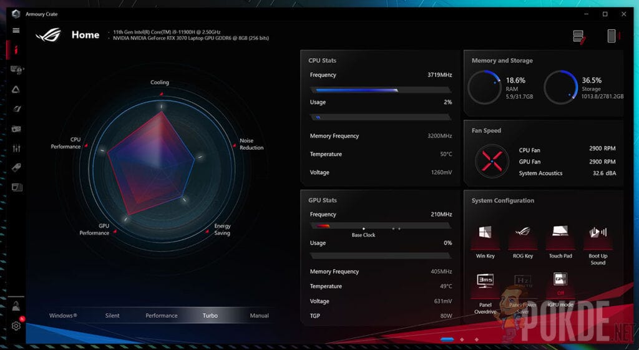
Task: Toggle the iGPU mode setting
Action: [560, 290]
